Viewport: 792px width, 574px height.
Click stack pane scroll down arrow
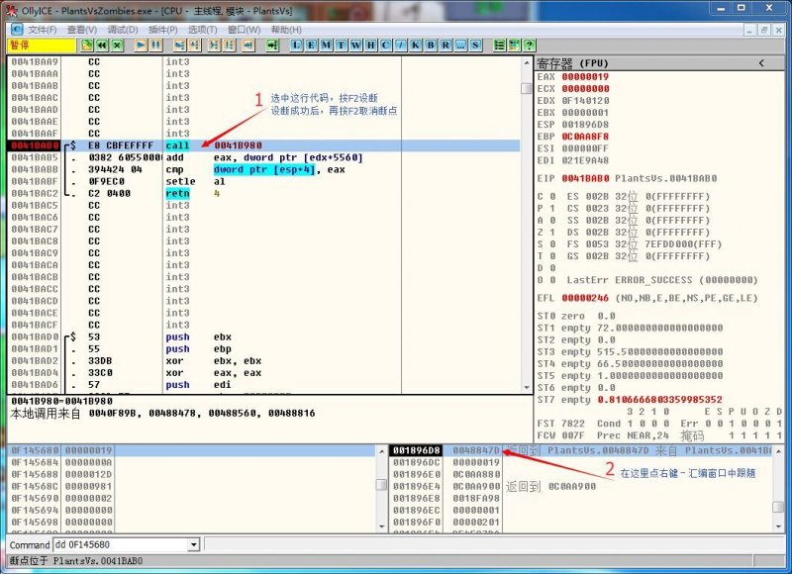click(x=778, y=526)
